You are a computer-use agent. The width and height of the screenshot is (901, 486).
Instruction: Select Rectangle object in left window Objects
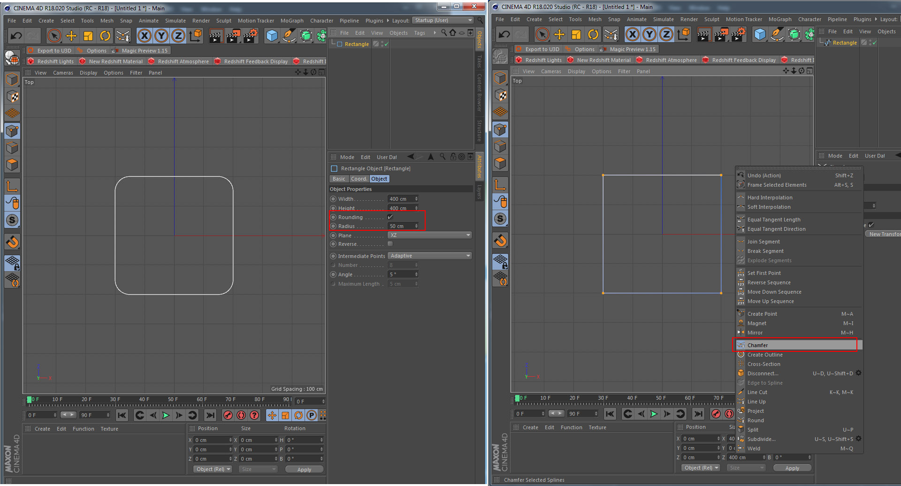[357, 44]
